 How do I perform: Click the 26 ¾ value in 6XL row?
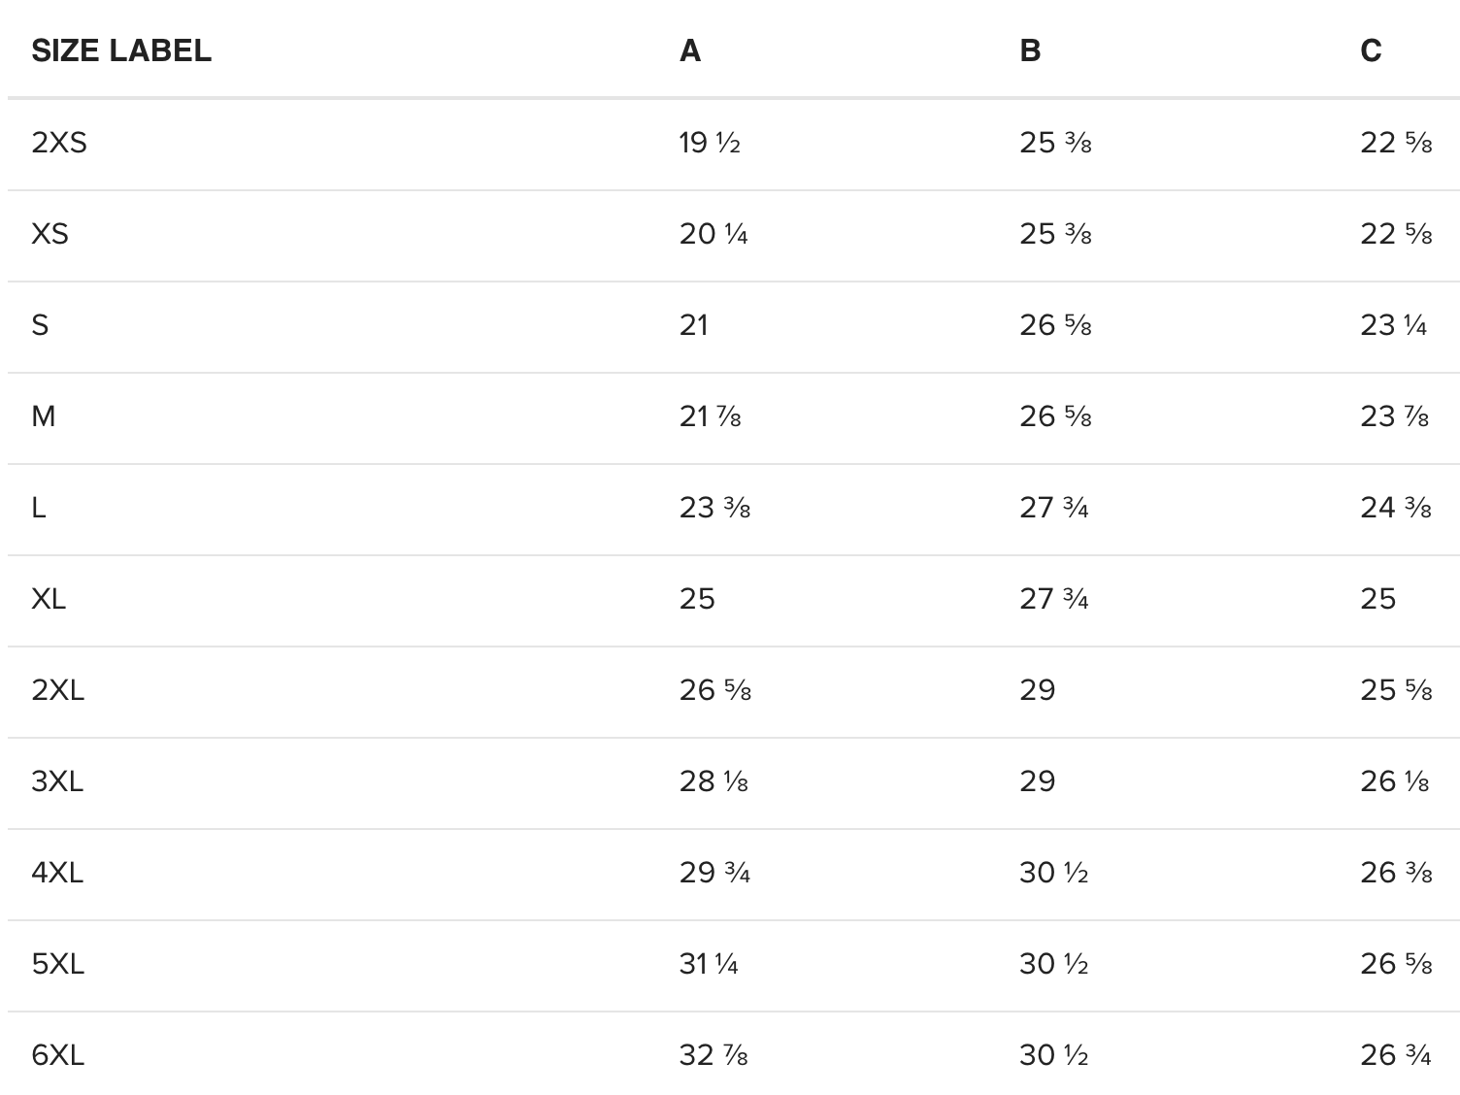(1396, 1055)
